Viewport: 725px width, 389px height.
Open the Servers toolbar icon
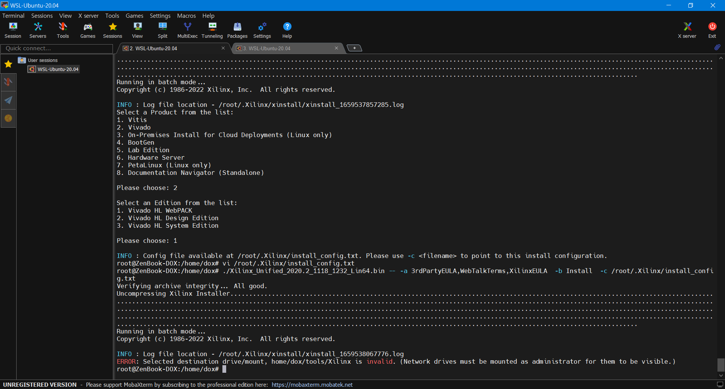(38, 30)
